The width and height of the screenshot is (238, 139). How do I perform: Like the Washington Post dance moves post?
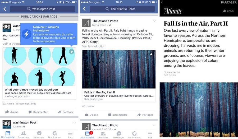coord(12,112)
